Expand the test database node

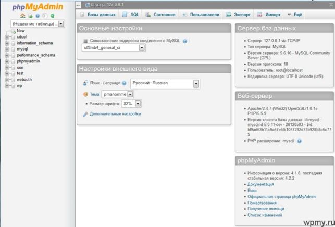(7, 74)
